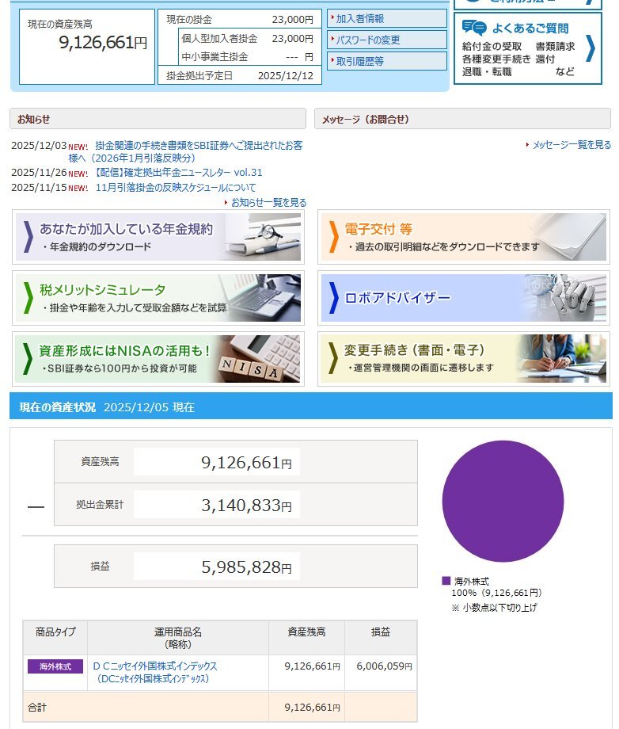619x729 pixels.
Task: Click olive chevron on 変更手続き banner
Action: (333, 358)
